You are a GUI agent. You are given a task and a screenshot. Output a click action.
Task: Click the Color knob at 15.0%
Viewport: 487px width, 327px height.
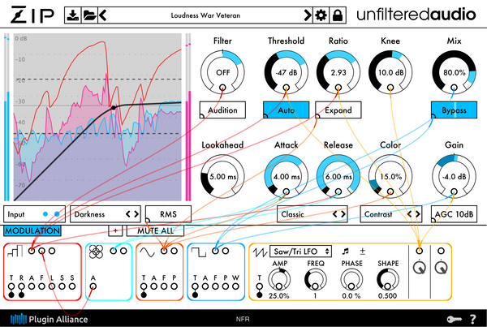pos(390,177)
